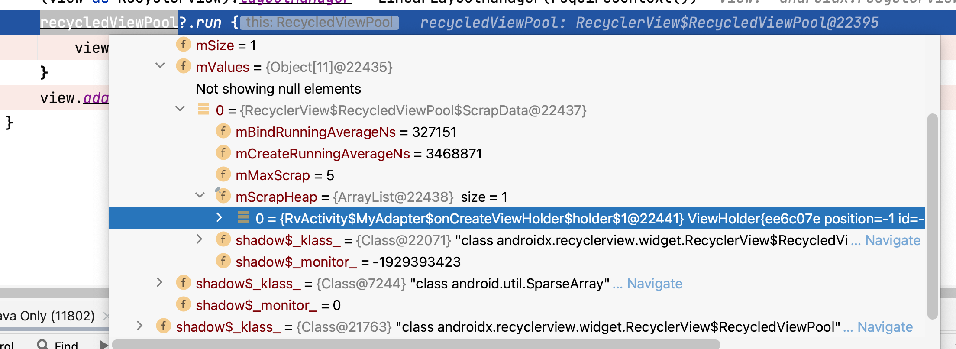Viewport: 956px width, 349px height.
Task: Click the field icon beside mValues
Action: pyautogui.click(x=183, y=66)
